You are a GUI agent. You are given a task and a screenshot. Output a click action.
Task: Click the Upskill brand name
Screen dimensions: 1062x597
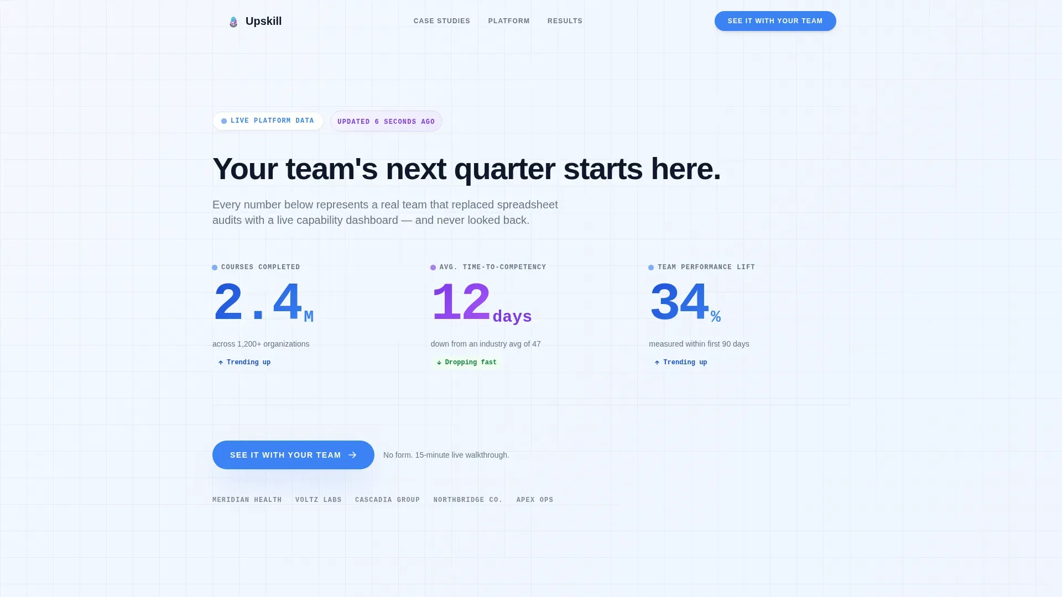coord(263,21)
